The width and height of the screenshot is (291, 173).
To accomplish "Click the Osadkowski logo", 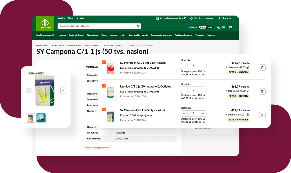I will [x=45, y=23].
